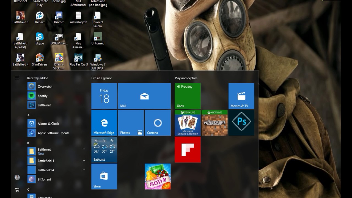Launch Discord from the desktop
Screen dimensions: 352x198
click(x=59, y=18)
